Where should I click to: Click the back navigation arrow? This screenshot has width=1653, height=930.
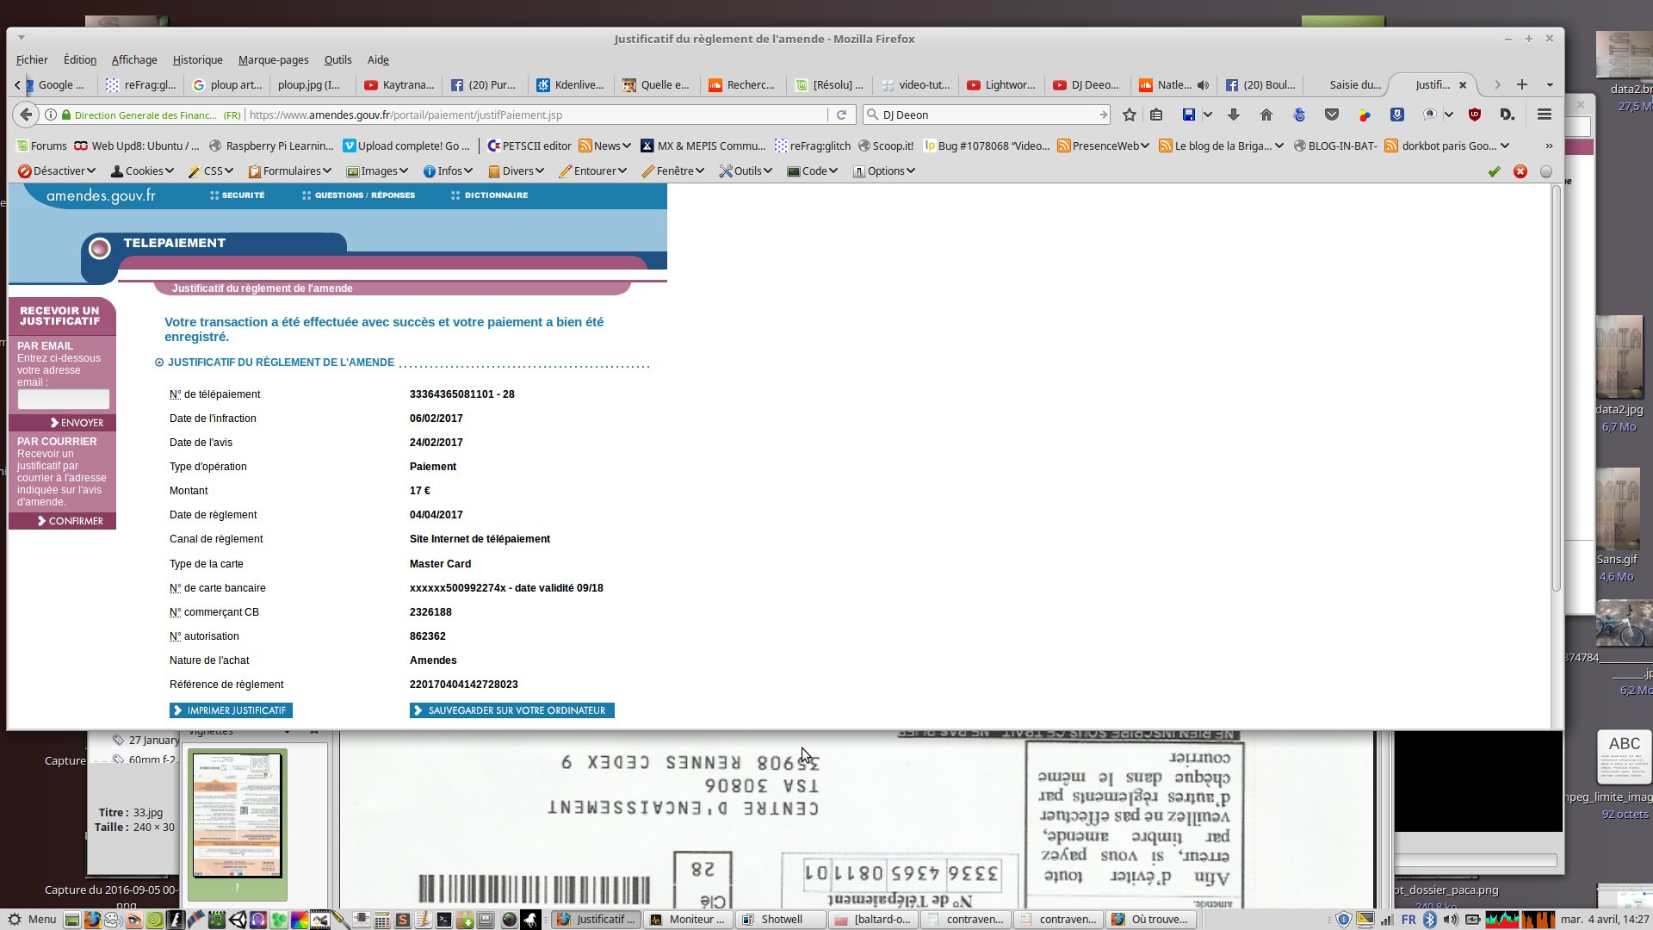[x=26, y=115]
